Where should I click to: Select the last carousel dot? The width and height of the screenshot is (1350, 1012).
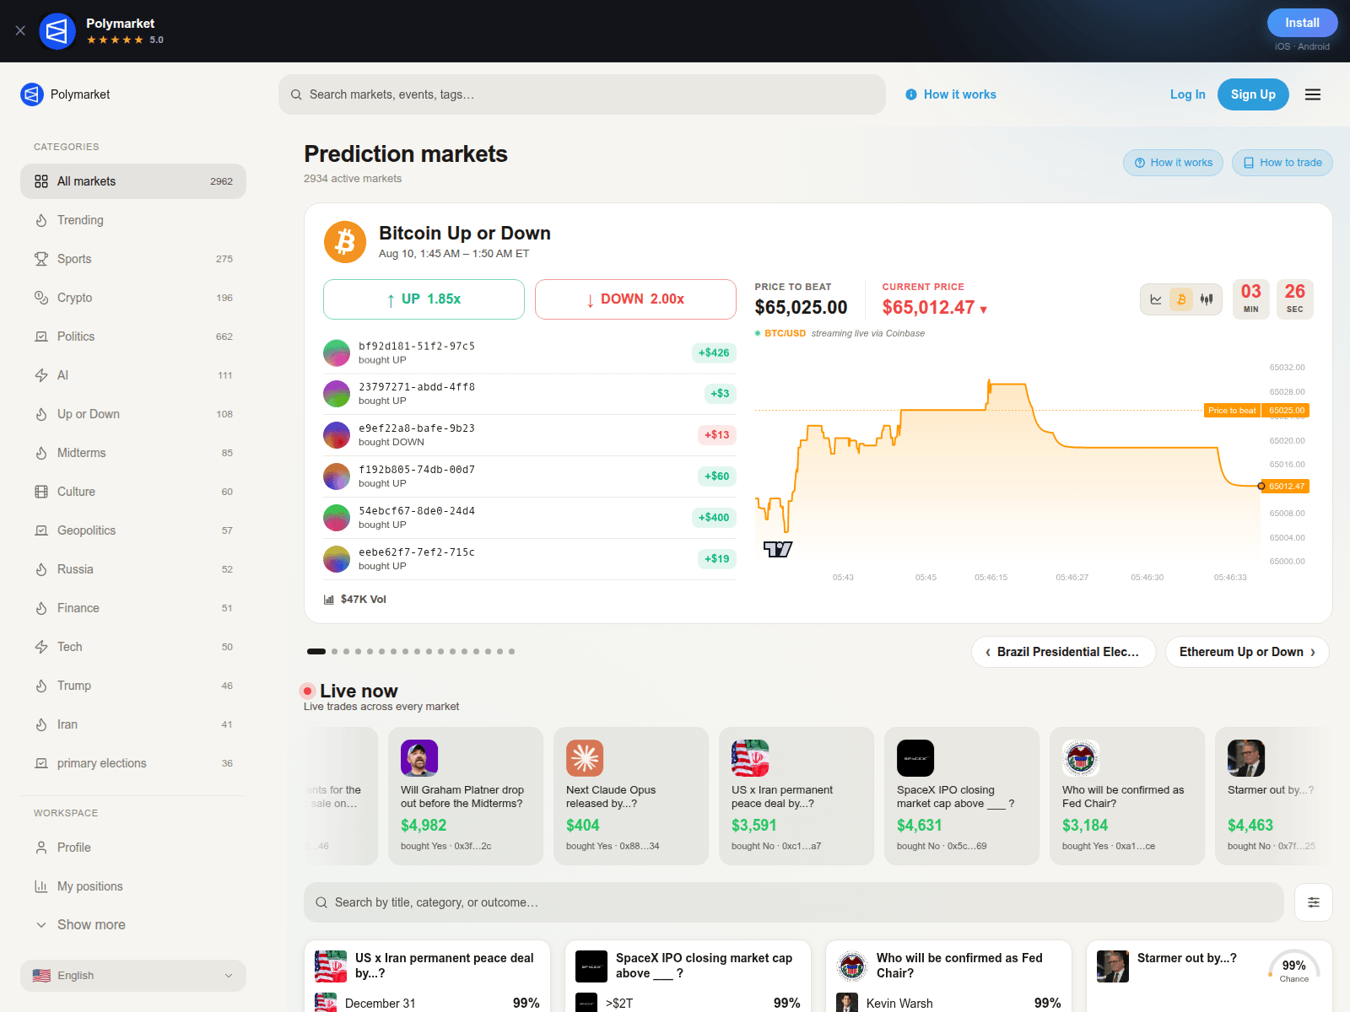click(511, 651)
